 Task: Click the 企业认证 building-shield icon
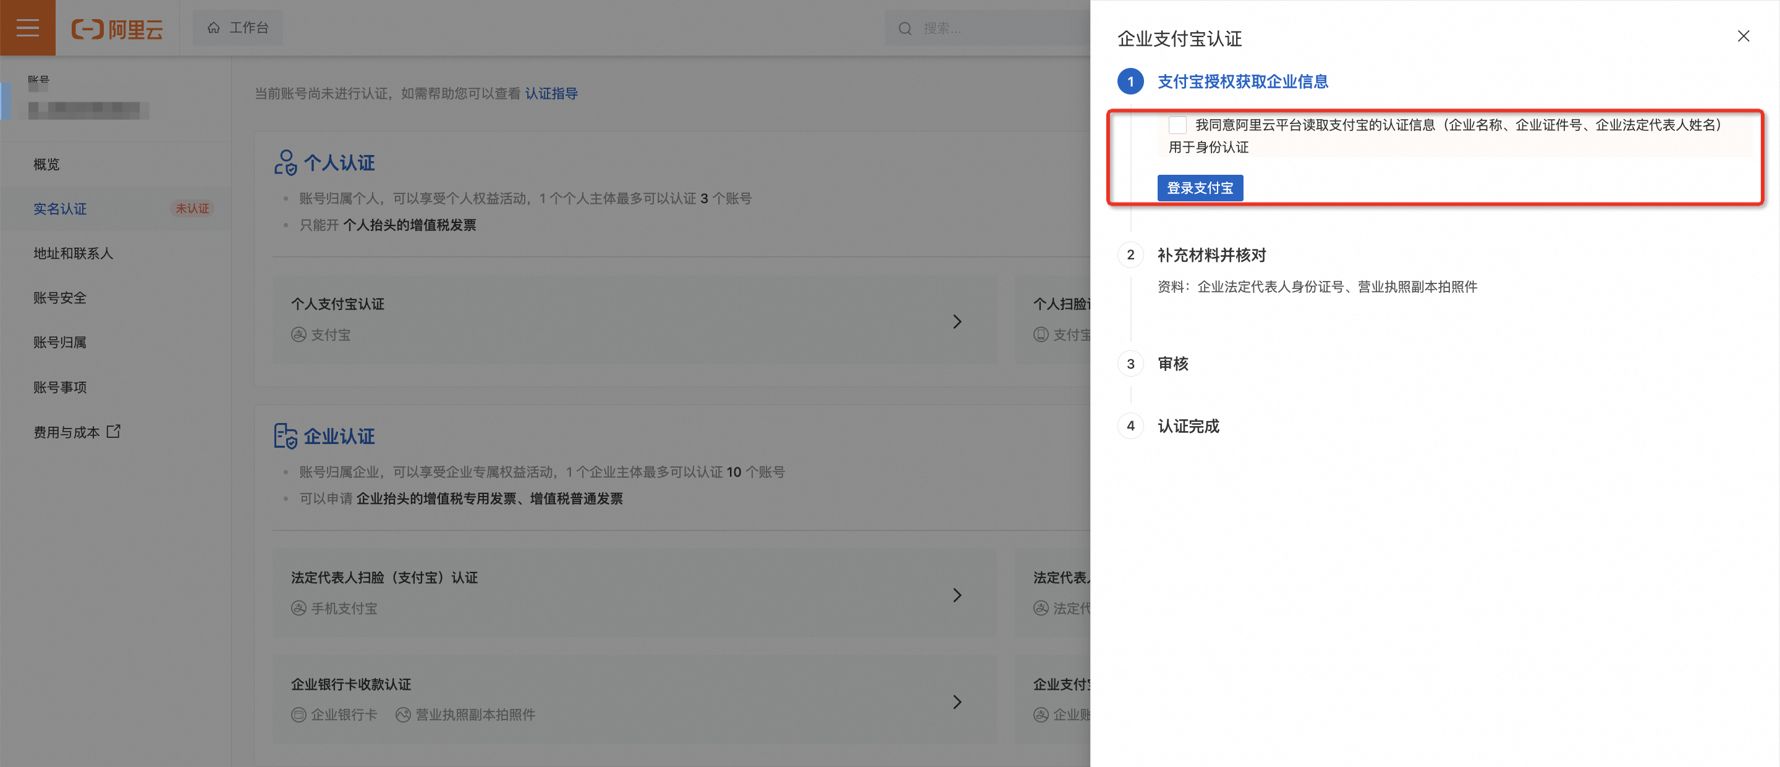285,437
